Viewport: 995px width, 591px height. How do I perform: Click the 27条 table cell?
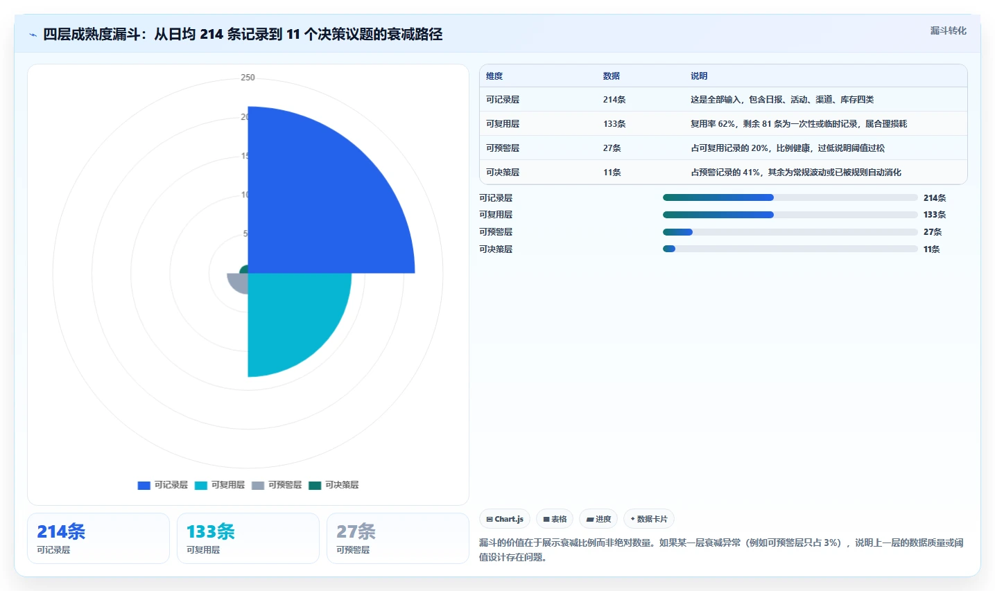tap(612, 148)
